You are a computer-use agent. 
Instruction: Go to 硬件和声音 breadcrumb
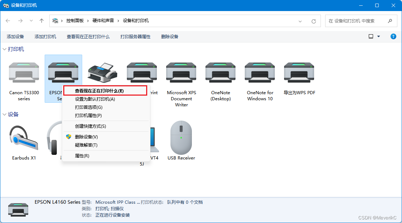[x=103, y=21]
